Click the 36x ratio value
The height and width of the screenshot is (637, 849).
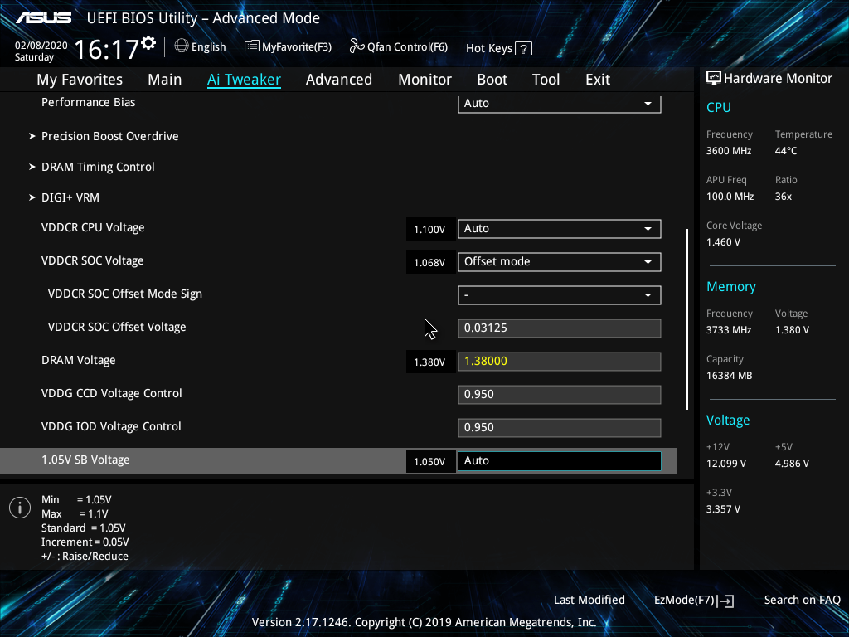[x=784, y=197]
